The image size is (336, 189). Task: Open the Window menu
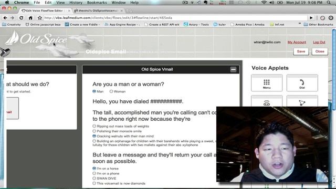tap(119, 3)
